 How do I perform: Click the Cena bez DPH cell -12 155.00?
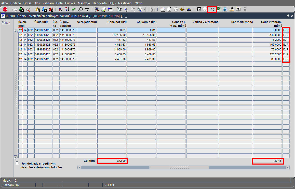tap(112, 35)
